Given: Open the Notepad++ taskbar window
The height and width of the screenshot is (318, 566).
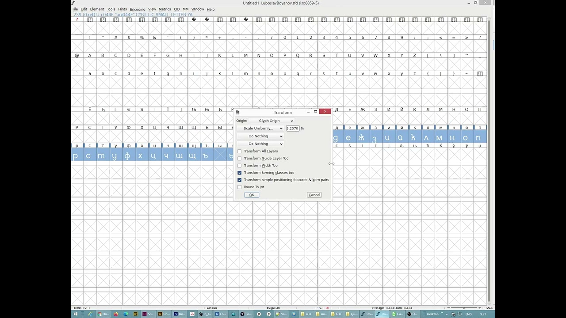Looking at the screenshot, I should 281,314.
